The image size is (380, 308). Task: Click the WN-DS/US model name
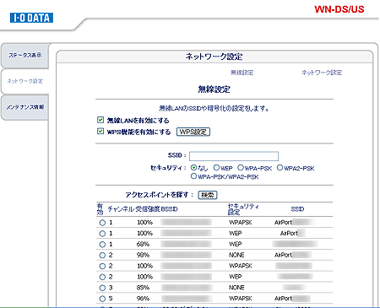339,9
